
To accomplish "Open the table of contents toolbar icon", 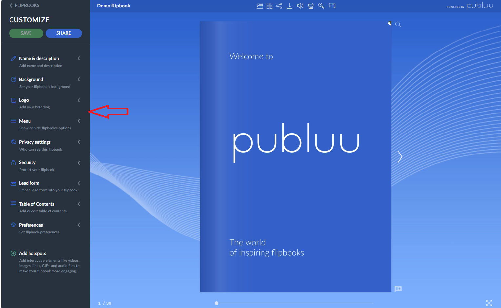I will click(259, 6).
